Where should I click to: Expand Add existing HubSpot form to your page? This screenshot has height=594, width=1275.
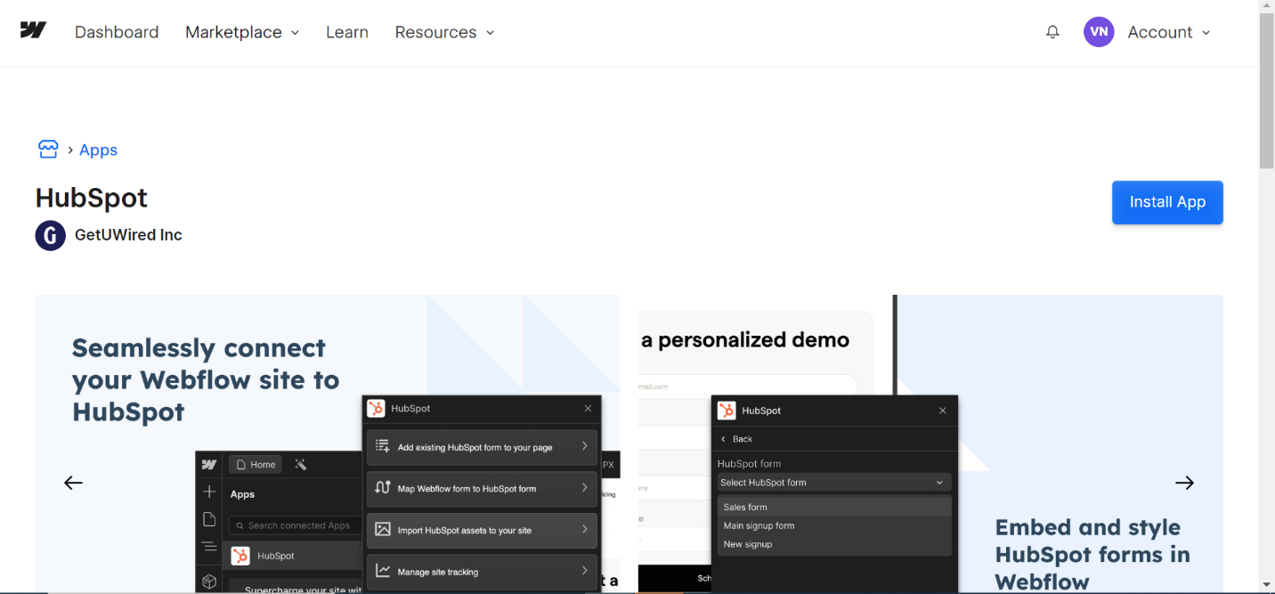click(x=482, y=447)
